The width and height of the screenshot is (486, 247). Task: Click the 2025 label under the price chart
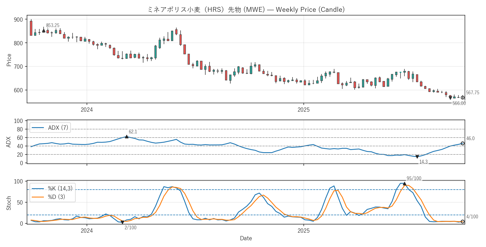pos(303,110)
